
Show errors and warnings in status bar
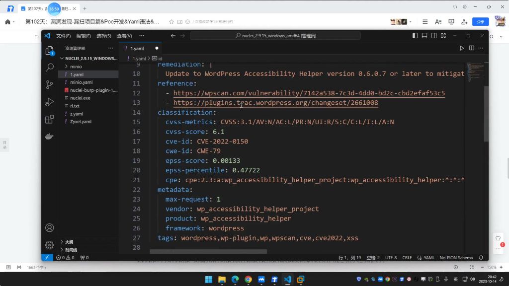[65, 258]
